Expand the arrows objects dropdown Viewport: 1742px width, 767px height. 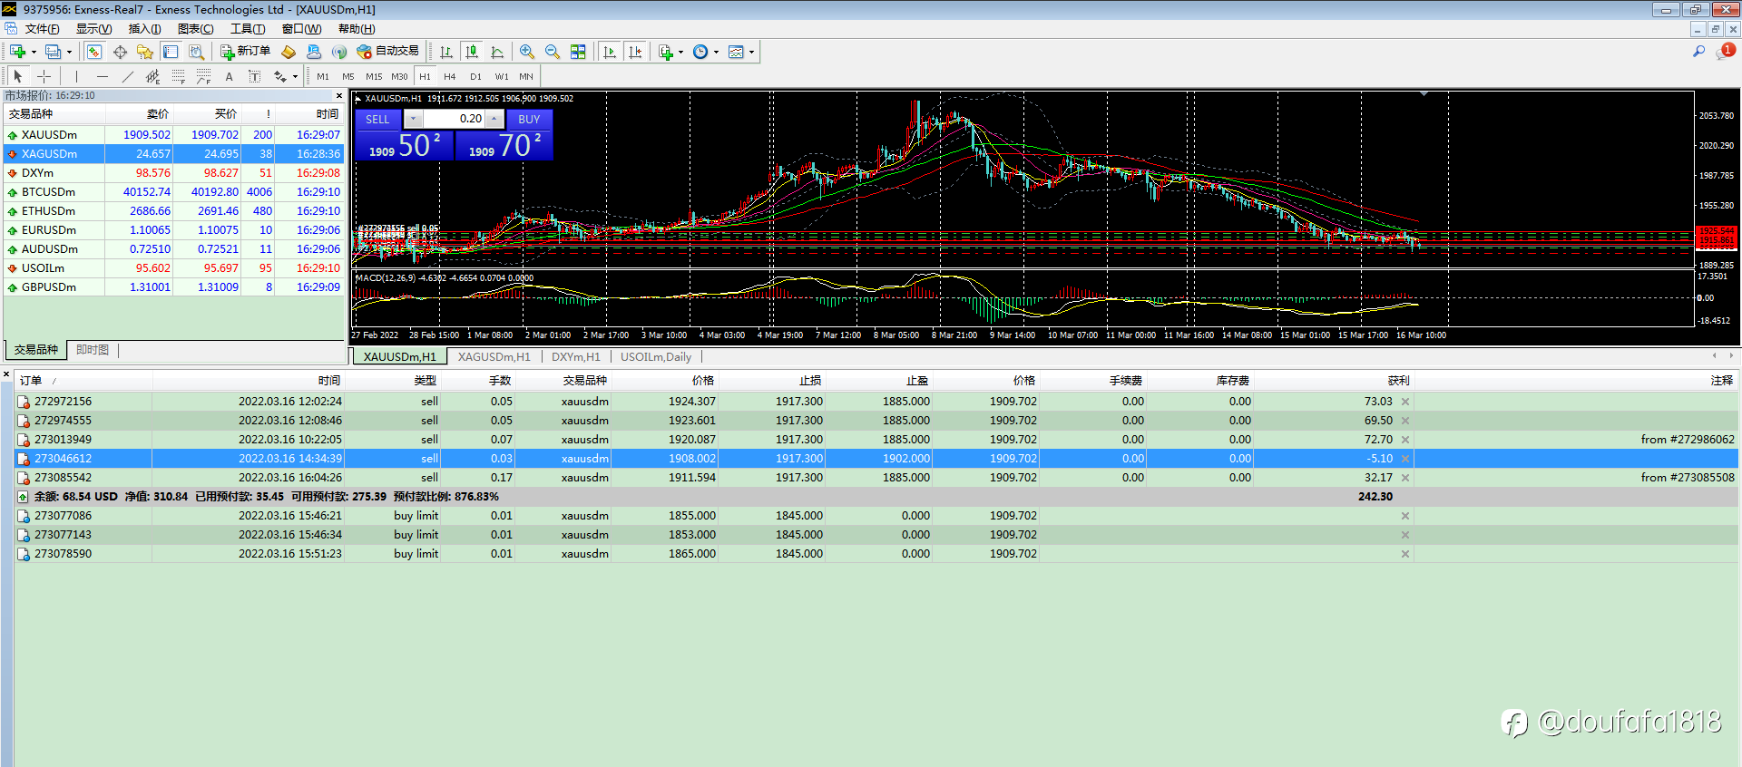(295, 76)
